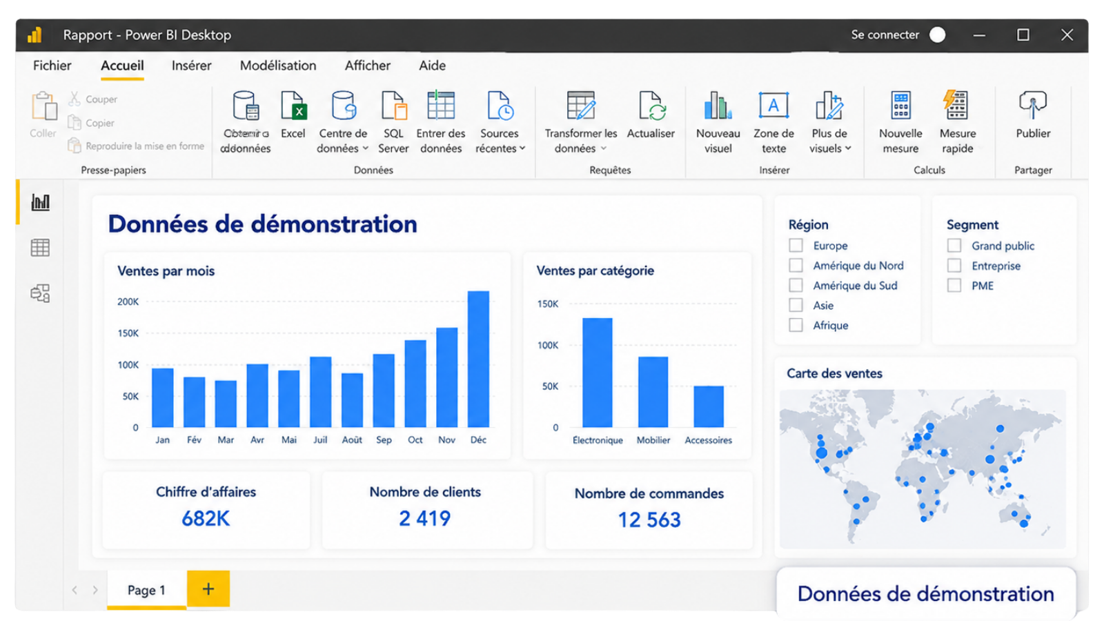Viewport: 1104px width, 621px height.
Task: Check the Europe region checkbox
Action: pyautogui.click(x=796, y=245)
